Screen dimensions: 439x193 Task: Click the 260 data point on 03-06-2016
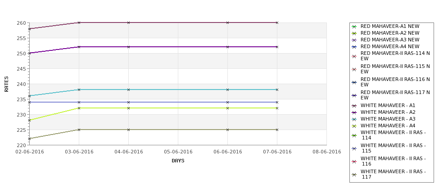coord(79,22)
